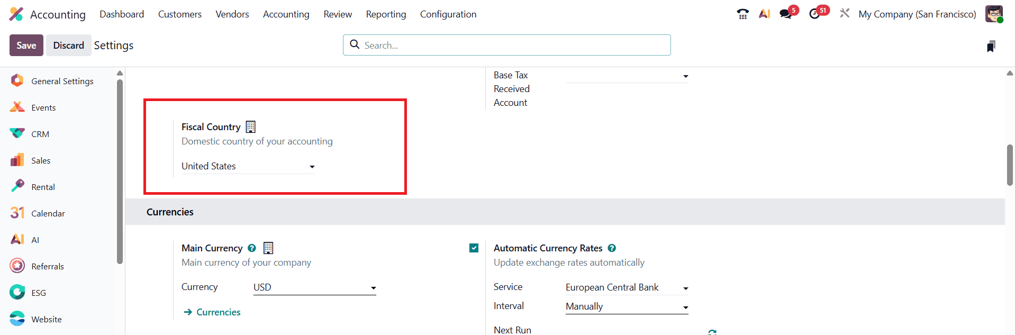
Task: Click the Referrals sidebar icon
Action: 17,266
